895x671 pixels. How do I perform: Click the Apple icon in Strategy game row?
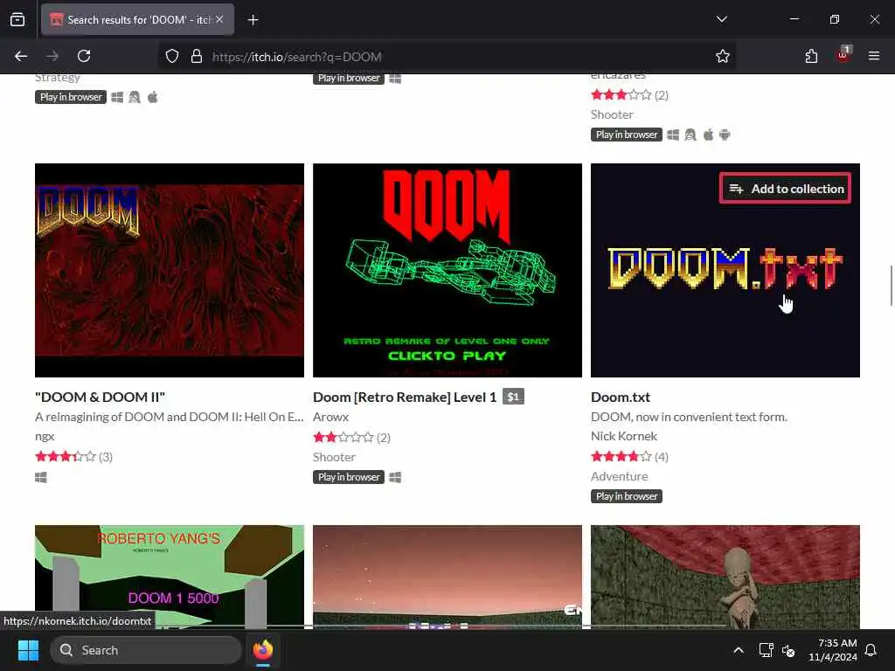(x=152, y=97)
